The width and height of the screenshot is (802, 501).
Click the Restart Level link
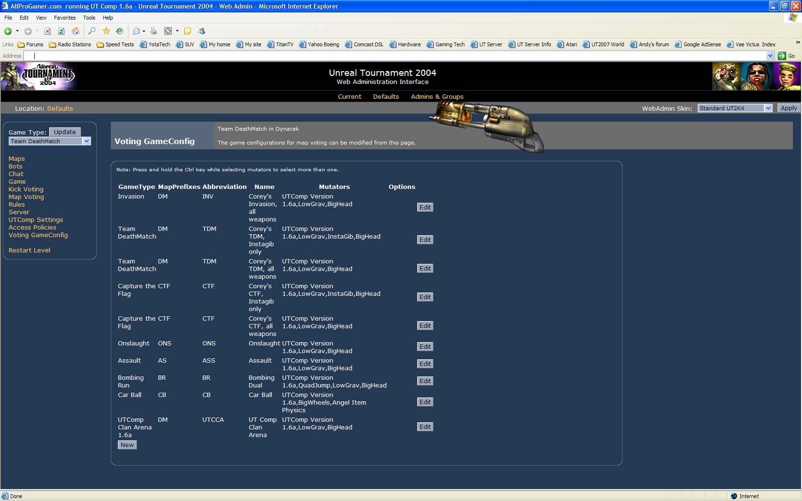[29, 250]
